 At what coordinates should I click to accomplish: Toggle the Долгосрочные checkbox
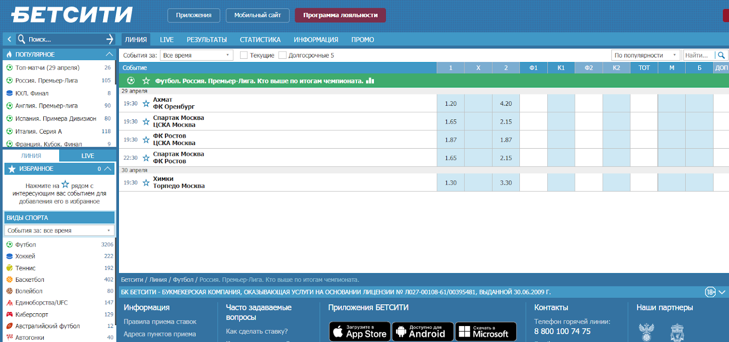(x=282, y=55)
